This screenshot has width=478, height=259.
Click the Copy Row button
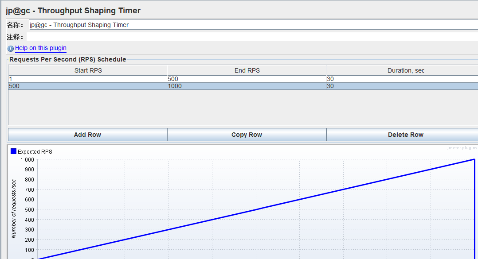[247, 135]
